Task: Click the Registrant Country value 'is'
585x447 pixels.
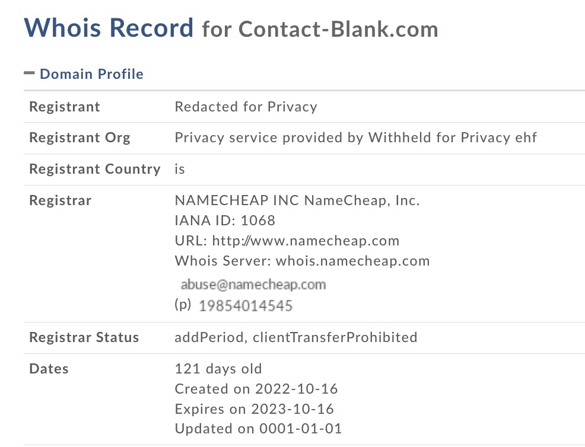Action: [180, 169]
